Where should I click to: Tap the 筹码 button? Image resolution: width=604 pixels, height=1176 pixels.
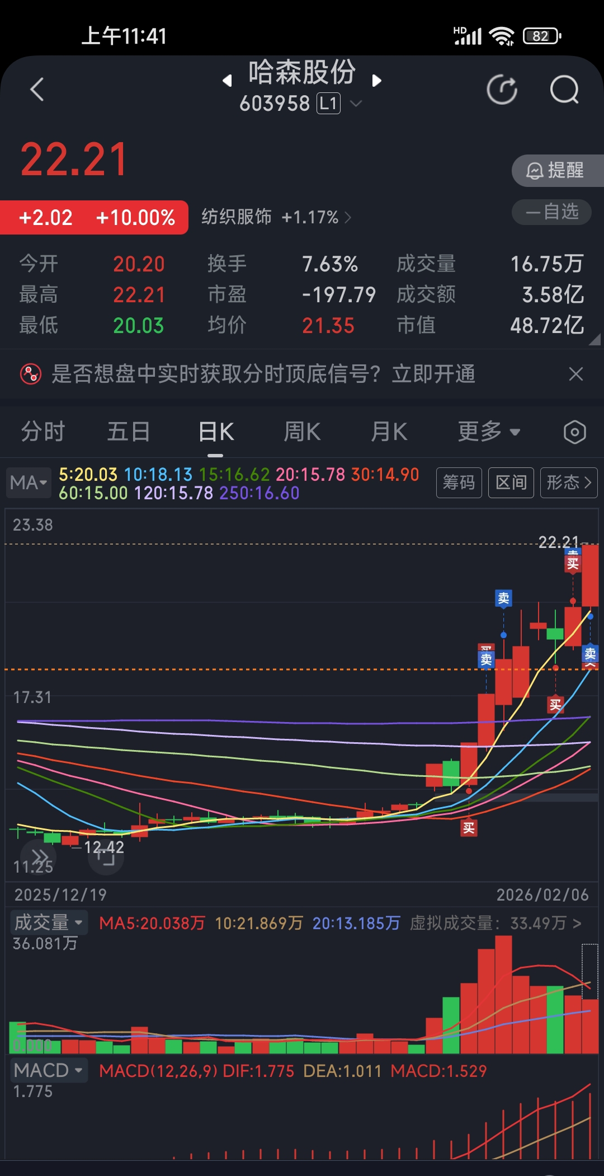pos(459,482)
